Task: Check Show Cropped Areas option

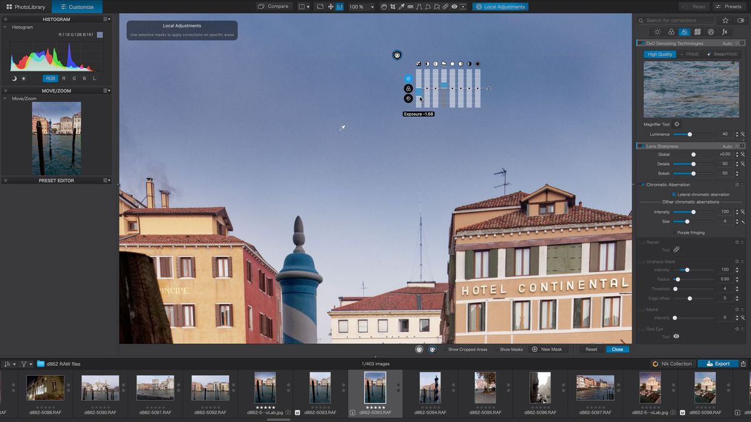Action: [x=445, y=349]
